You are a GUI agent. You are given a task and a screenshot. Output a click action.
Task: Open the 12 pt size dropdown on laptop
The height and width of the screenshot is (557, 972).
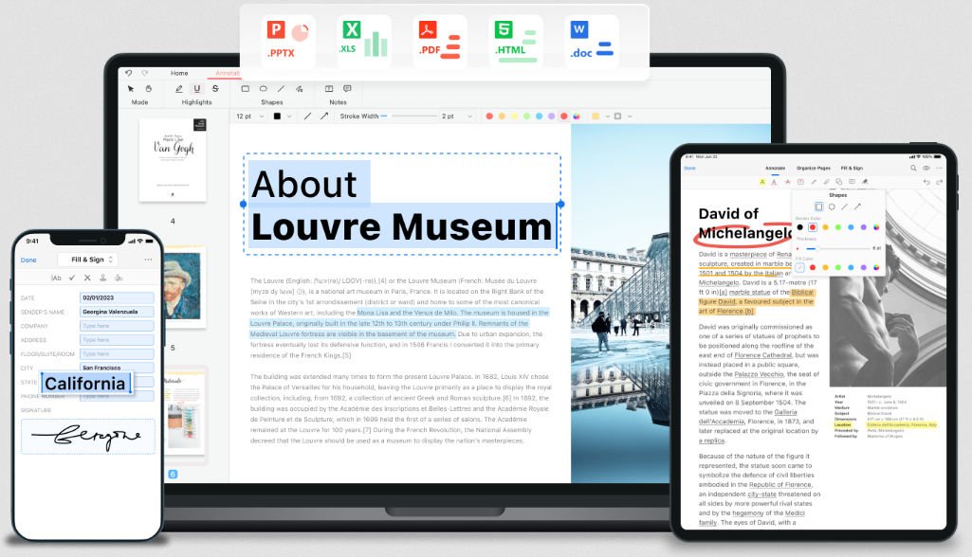pyautogui.click(x=249, y=117)
